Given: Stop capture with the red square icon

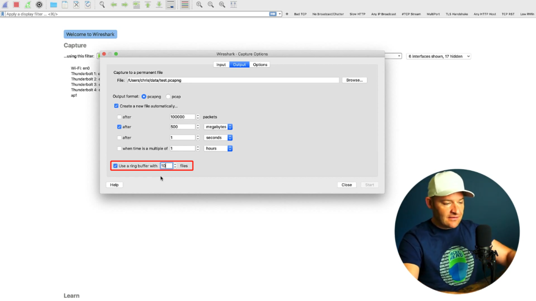Looking at the screenshot, I should coord(16,4).
